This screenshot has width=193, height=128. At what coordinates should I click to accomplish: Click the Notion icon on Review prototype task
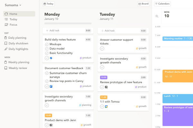106,87
